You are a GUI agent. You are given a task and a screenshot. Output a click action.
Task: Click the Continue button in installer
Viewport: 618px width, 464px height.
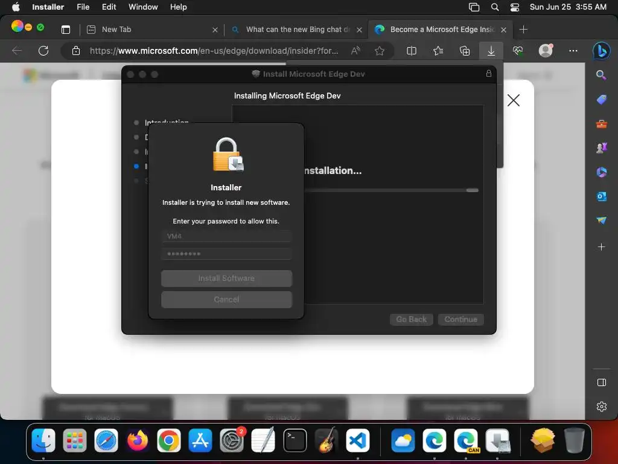coord(460,319)
